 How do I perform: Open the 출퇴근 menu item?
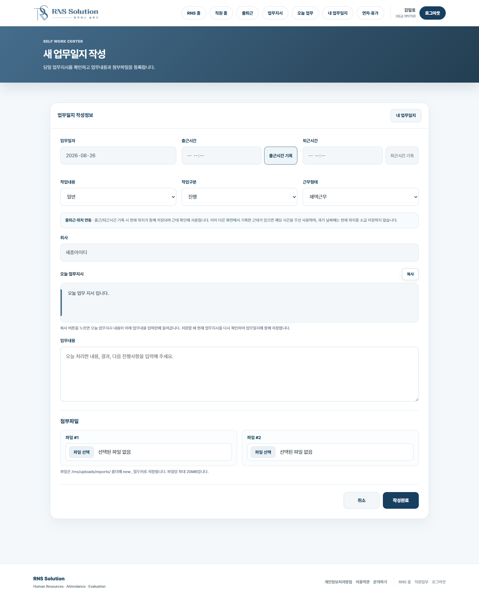(247, 13)
